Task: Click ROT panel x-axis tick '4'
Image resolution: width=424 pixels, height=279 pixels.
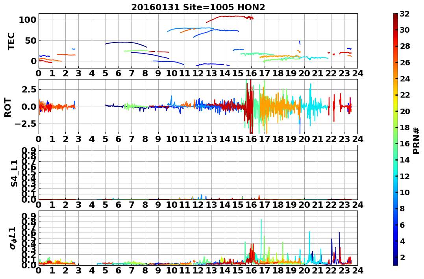Action: tap(92, 139)
